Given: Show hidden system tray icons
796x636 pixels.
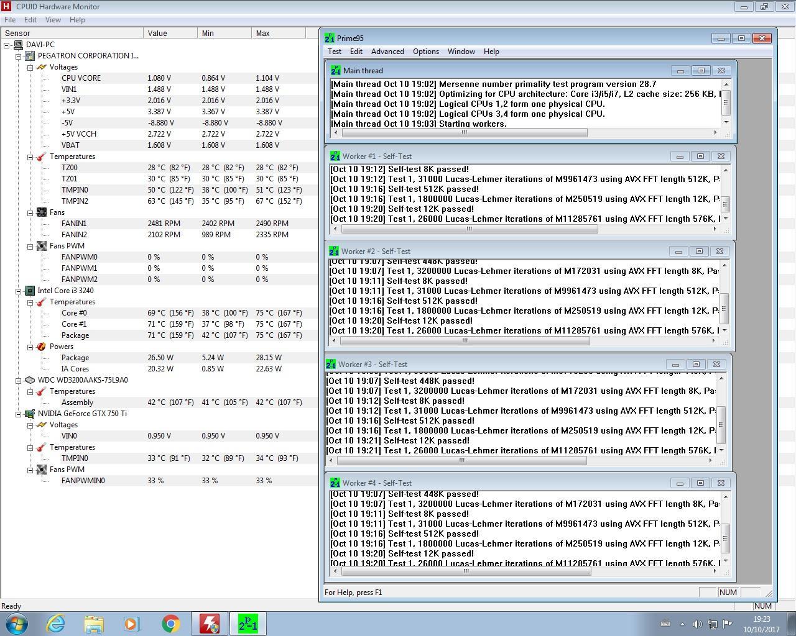Looking at the screenshot, I should coord(682,624).
